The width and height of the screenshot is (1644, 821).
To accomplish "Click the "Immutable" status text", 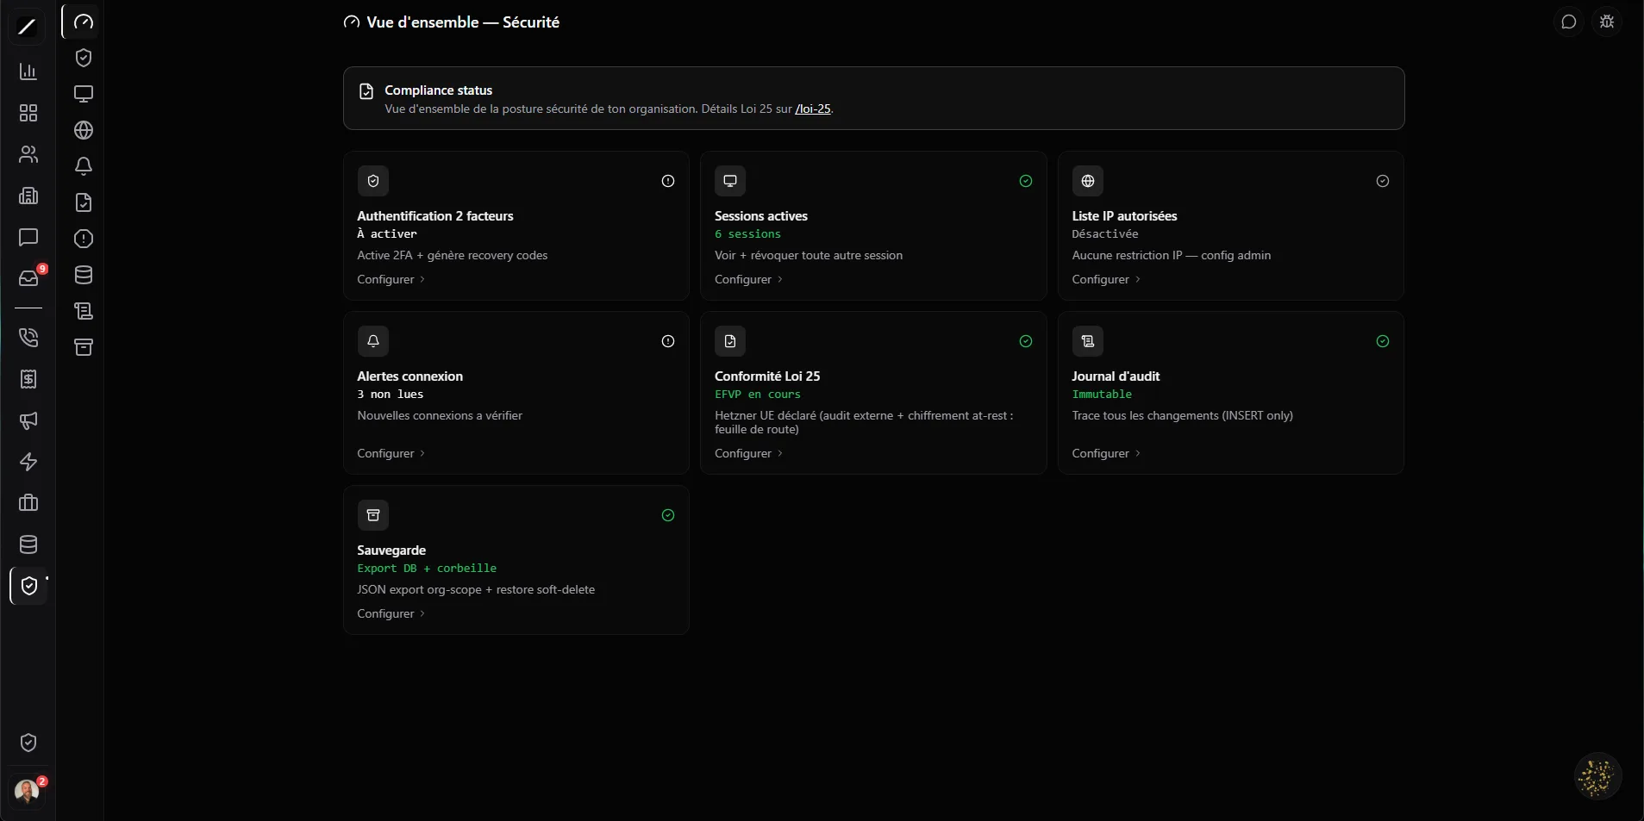I will click(x=1102, y=395).
